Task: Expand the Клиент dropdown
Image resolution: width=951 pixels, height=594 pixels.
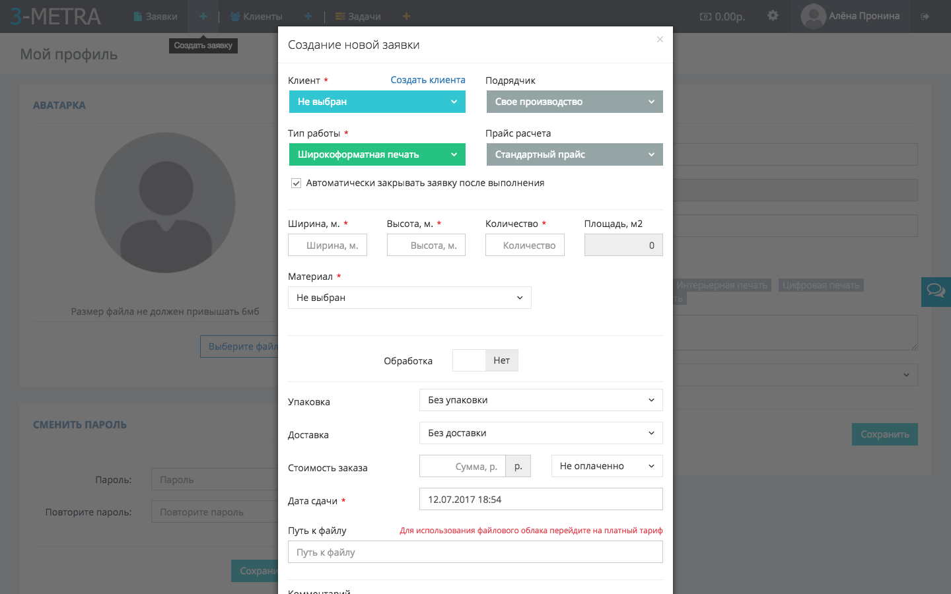Action: tap(377, 102)
